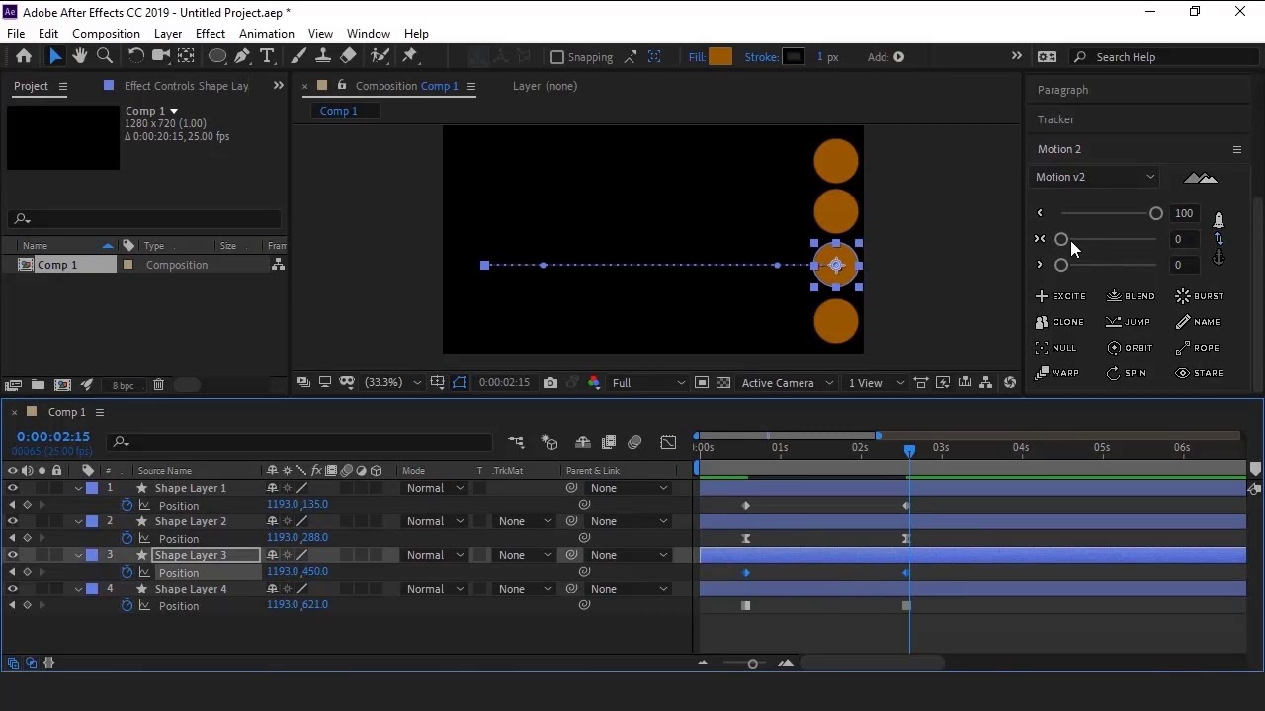
Task: Select the Brush tool
Action: [299, 56]
